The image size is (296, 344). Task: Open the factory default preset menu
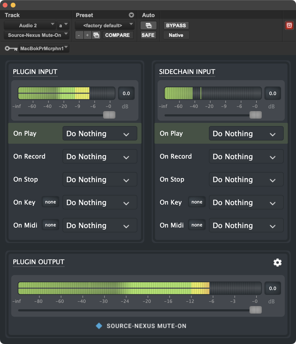[104, 26]
